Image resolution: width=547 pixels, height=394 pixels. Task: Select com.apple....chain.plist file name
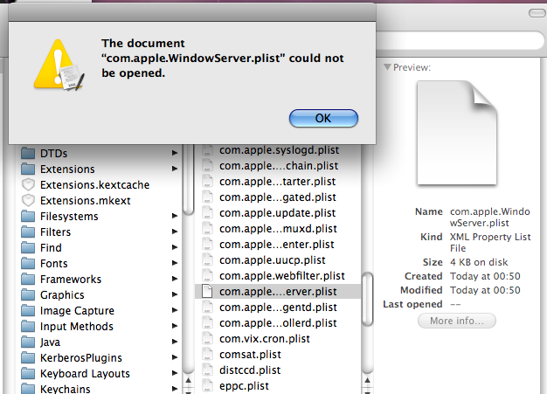click(279, 166)
